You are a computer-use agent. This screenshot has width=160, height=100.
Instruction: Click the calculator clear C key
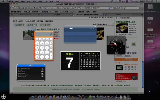tap(47, 57)
